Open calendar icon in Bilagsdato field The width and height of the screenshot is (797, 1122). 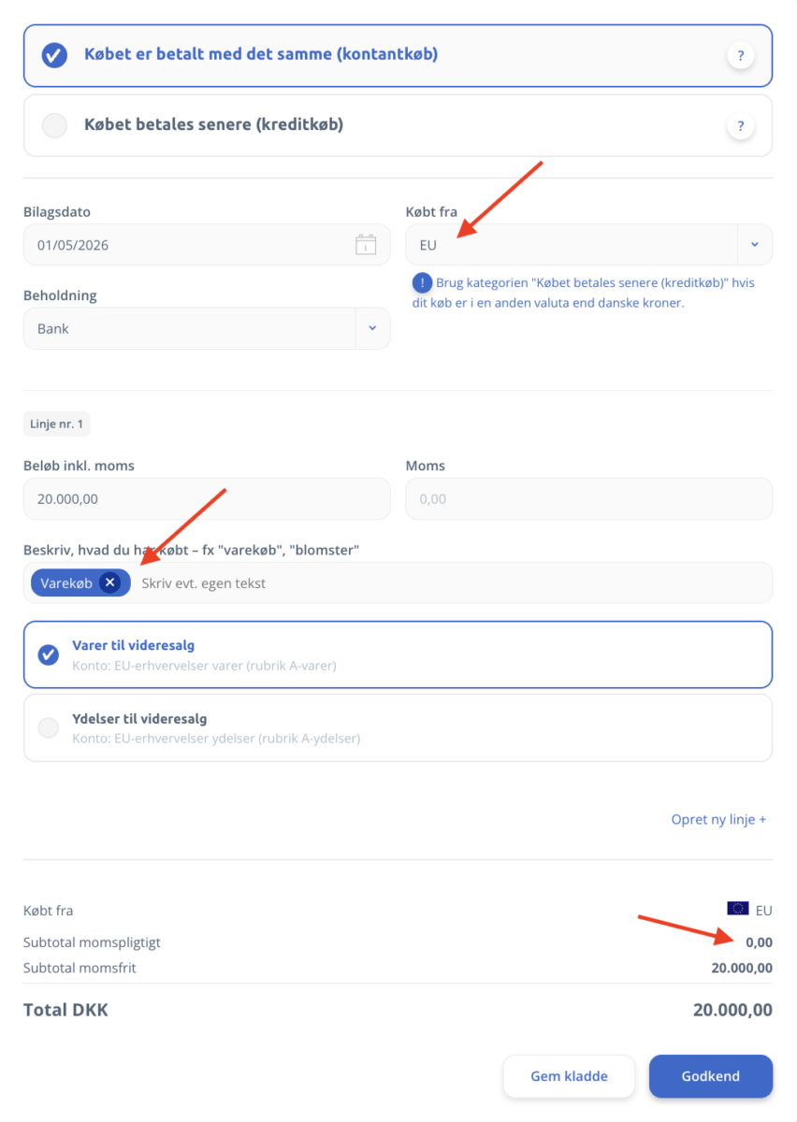pos(366,245)
